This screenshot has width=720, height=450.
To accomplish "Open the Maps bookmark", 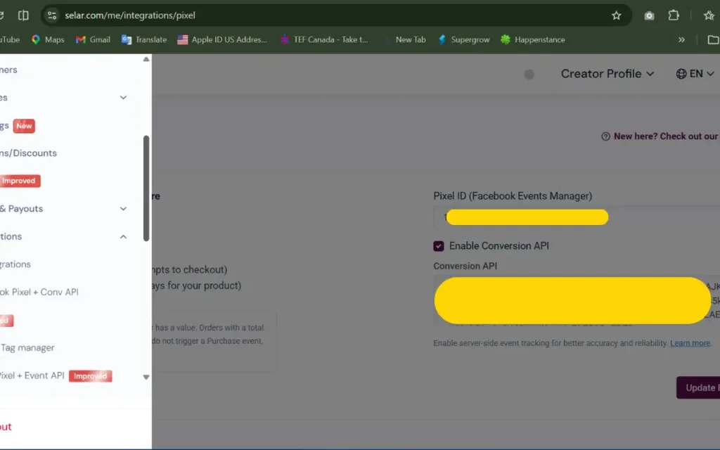I will pos(48,39).
